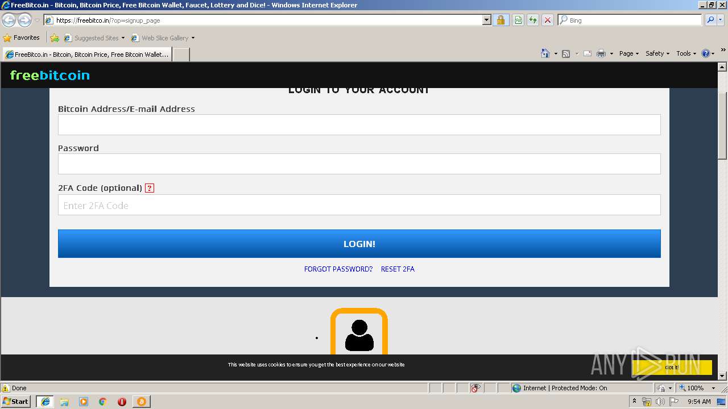Click the Password input field
This screenshot has width=728, height=409.
pyautogui.click(x=359, y=164)
